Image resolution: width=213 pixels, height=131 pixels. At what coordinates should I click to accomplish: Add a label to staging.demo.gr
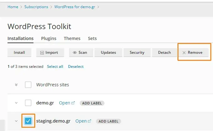point(109,121)
